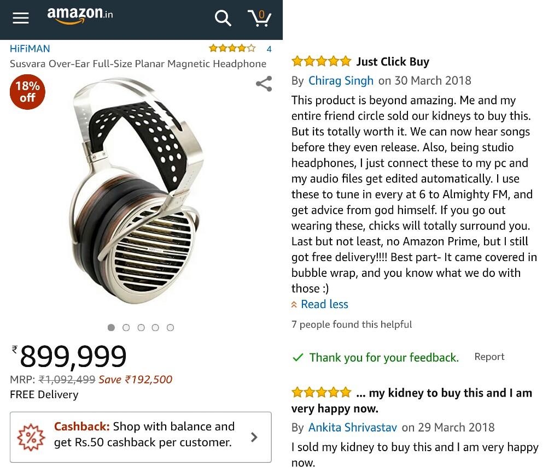Click the search icon
This screenshot has width=560, height=473.
point(223,18)
